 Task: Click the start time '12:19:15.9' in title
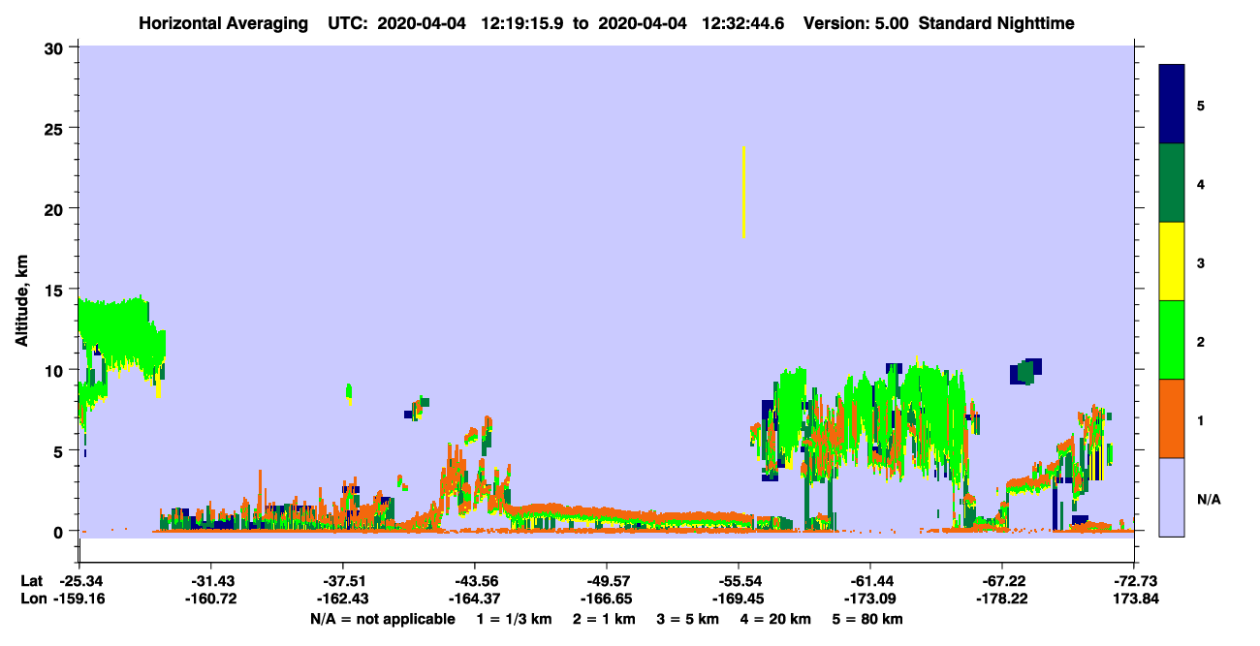[525, 22]
